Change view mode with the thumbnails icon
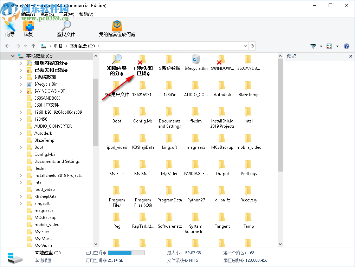The image size is (355, 267). coord(329,46)
